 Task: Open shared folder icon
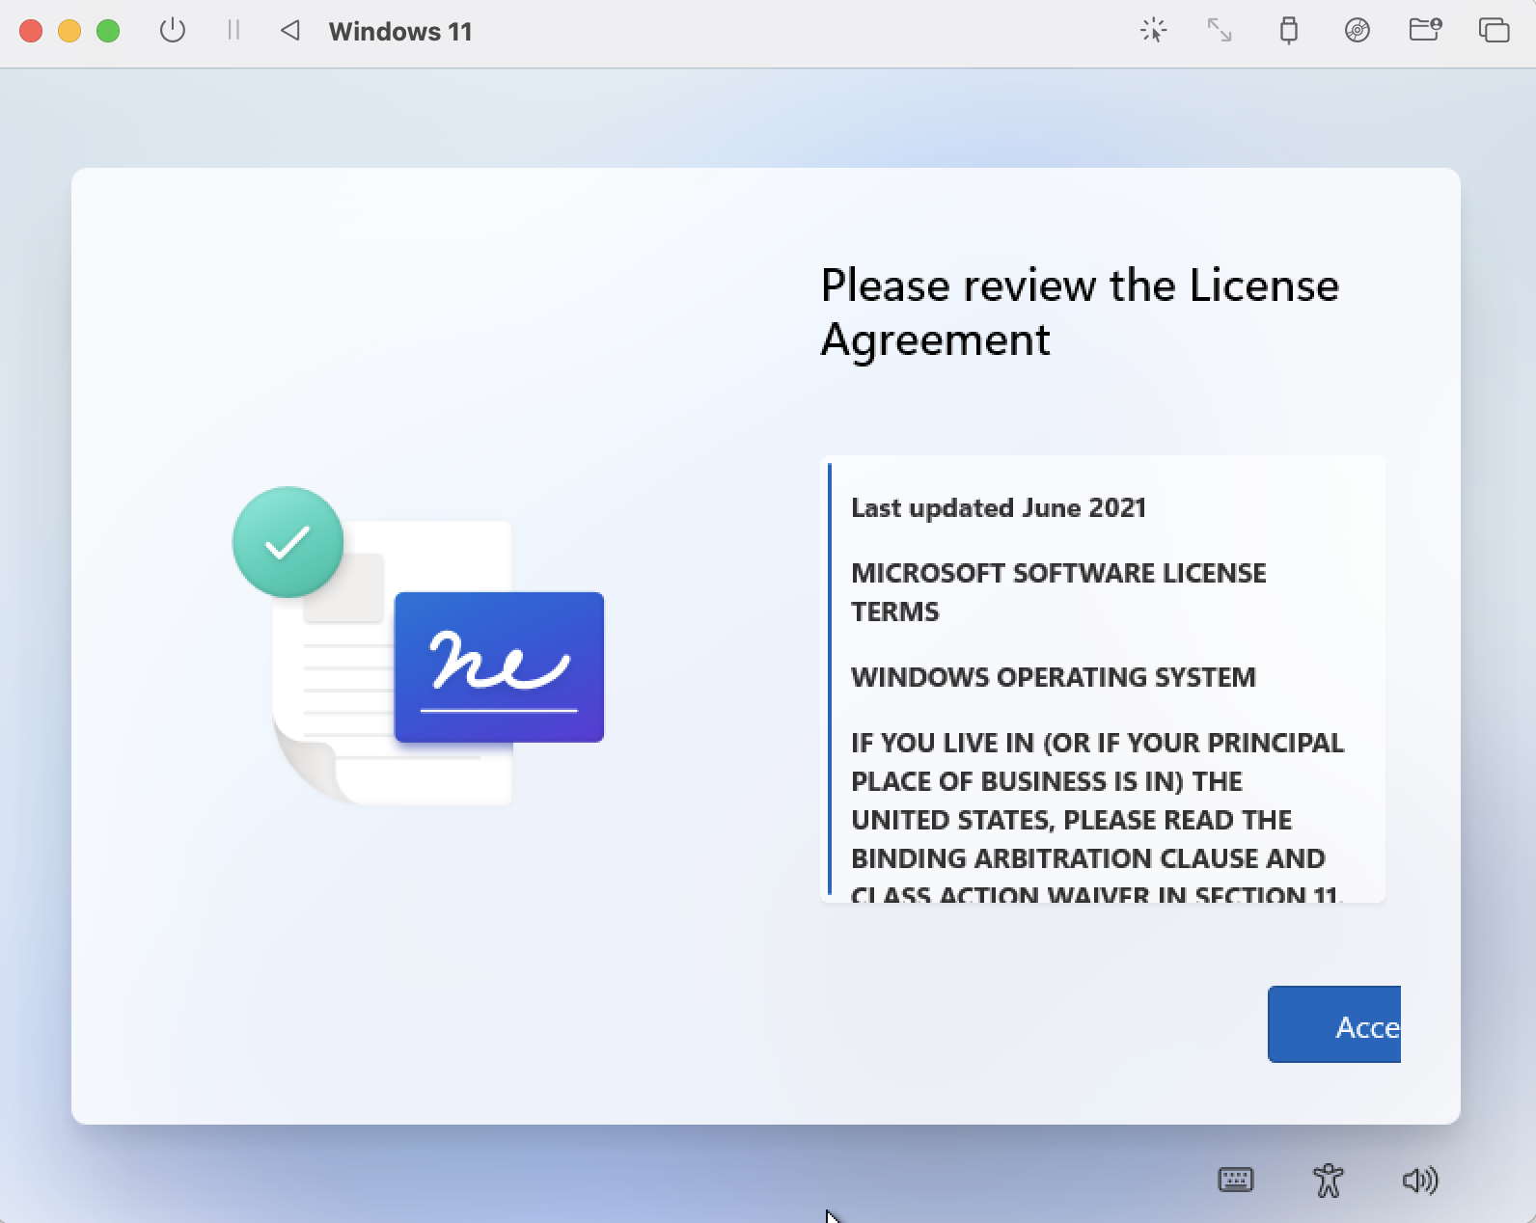coord(1425,30)
